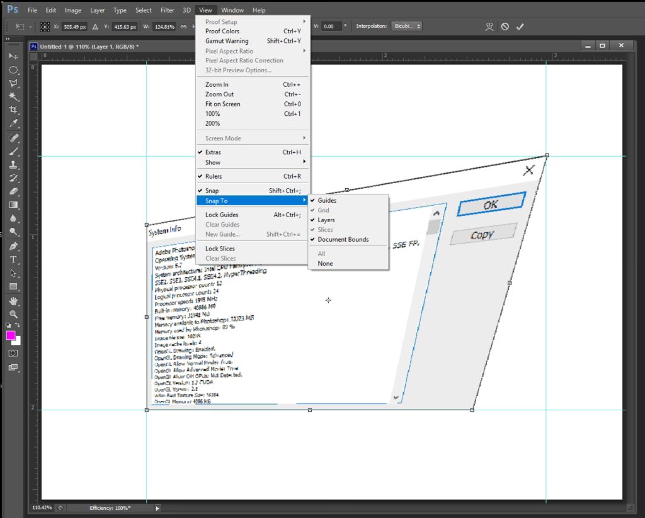The image size is (645, 518).
Task: Choose the Hand tool
Action: tap(13, 301)
